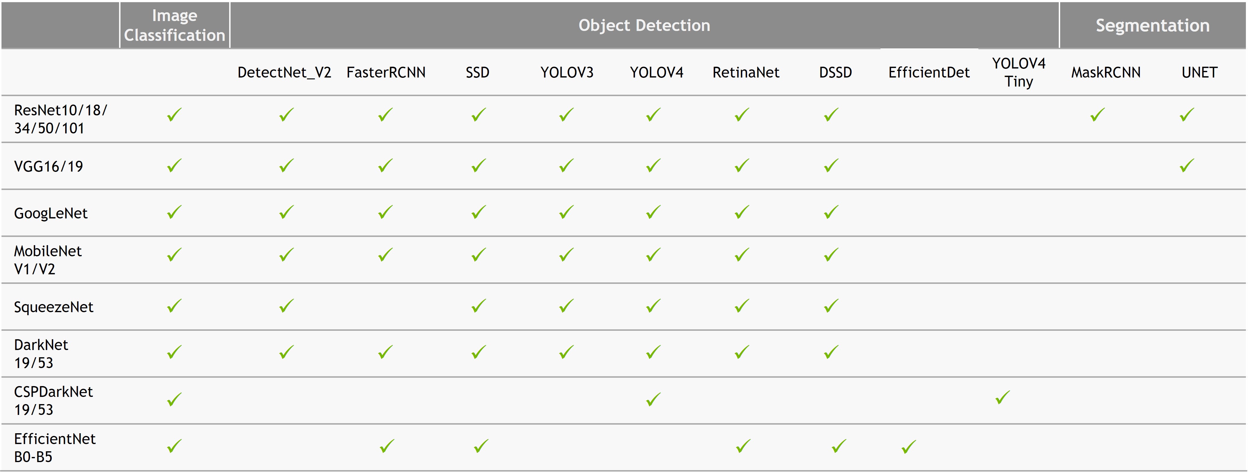The height and width of the screenshot is (475, 1248).
Task: Select the Segmentation header
Action: point(1152,25)
